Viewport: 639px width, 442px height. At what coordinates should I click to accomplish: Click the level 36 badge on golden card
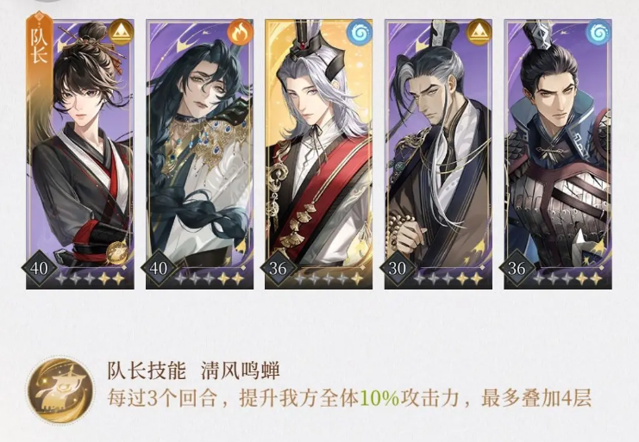(x=278, y=268)
